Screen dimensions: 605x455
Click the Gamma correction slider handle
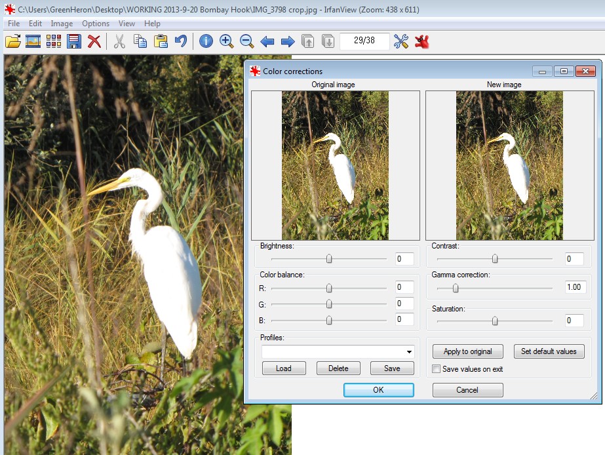456,288
